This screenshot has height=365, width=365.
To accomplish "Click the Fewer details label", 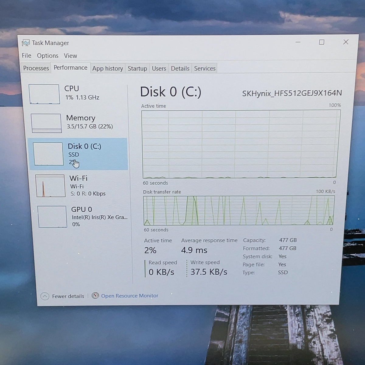I will 68,296.
